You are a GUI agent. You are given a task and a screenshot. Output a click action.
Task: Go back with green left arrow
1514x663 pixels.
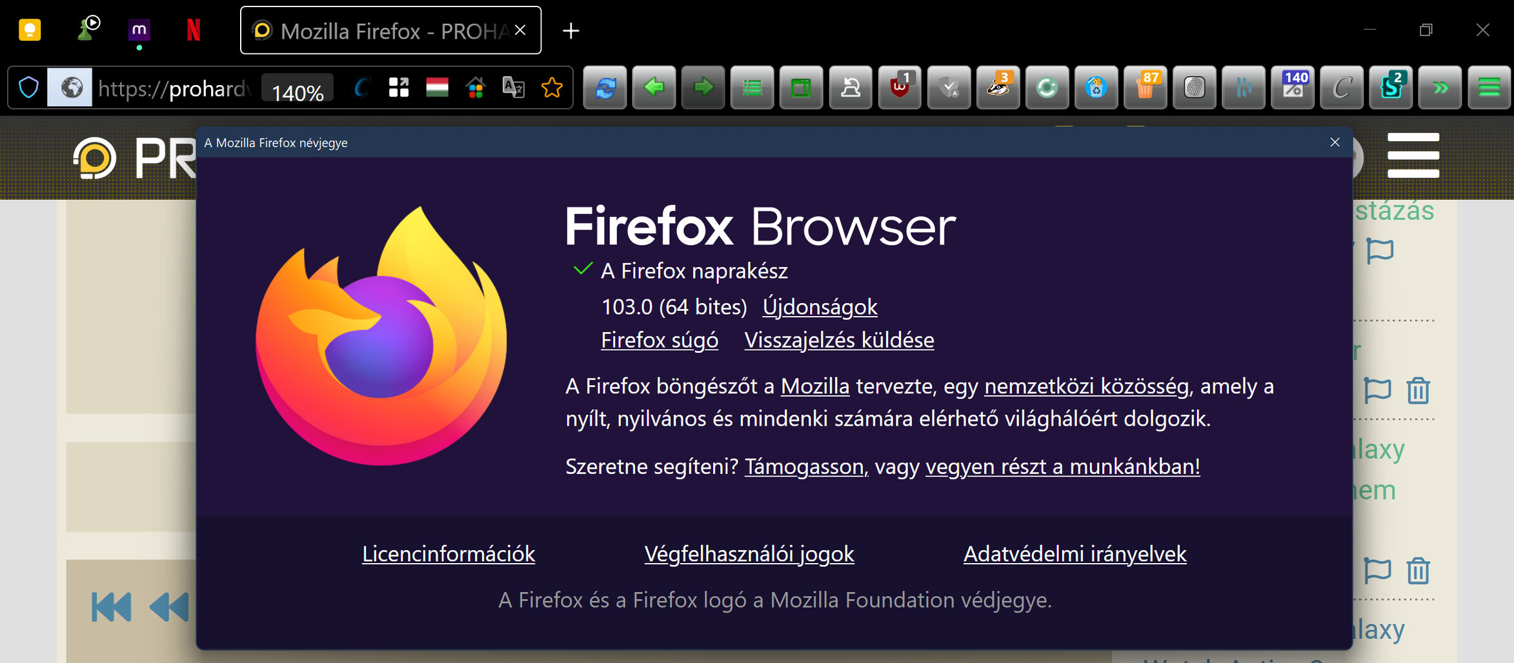tap(654, 87)
